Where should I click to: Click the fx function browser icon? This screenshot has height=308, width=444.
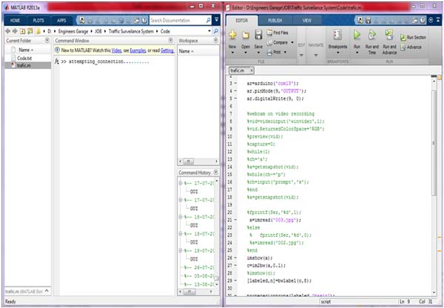[x=57, y=61]
